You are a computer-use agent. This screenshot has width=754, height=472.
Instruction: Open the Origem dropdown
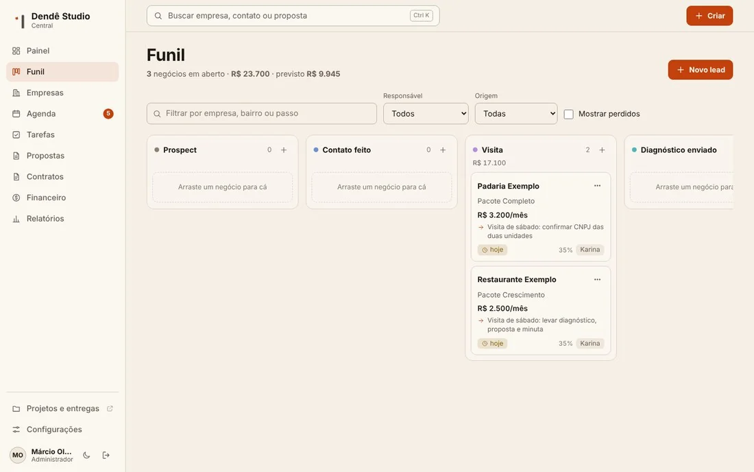point(516,114)
